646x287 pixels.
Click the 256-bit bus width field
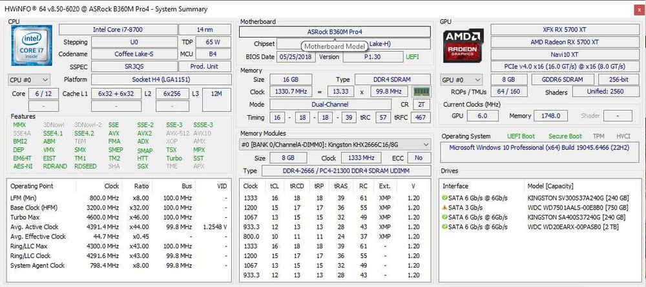(619, 80)
